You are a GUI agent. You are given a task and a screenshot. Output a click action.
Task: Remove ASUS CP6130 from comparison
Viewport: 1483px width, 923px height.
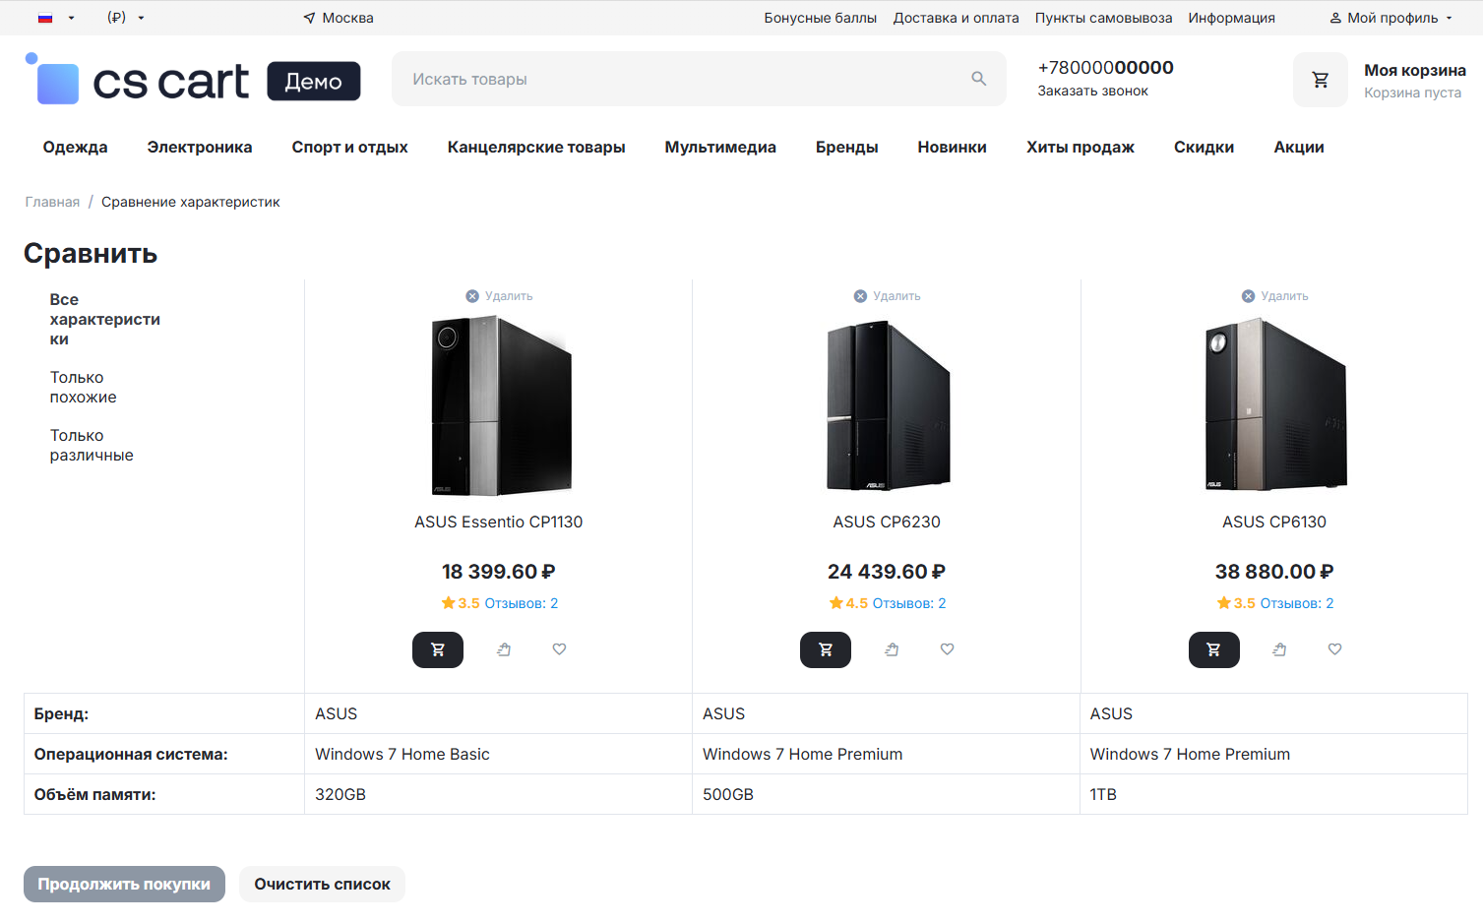click(1274, 296)
